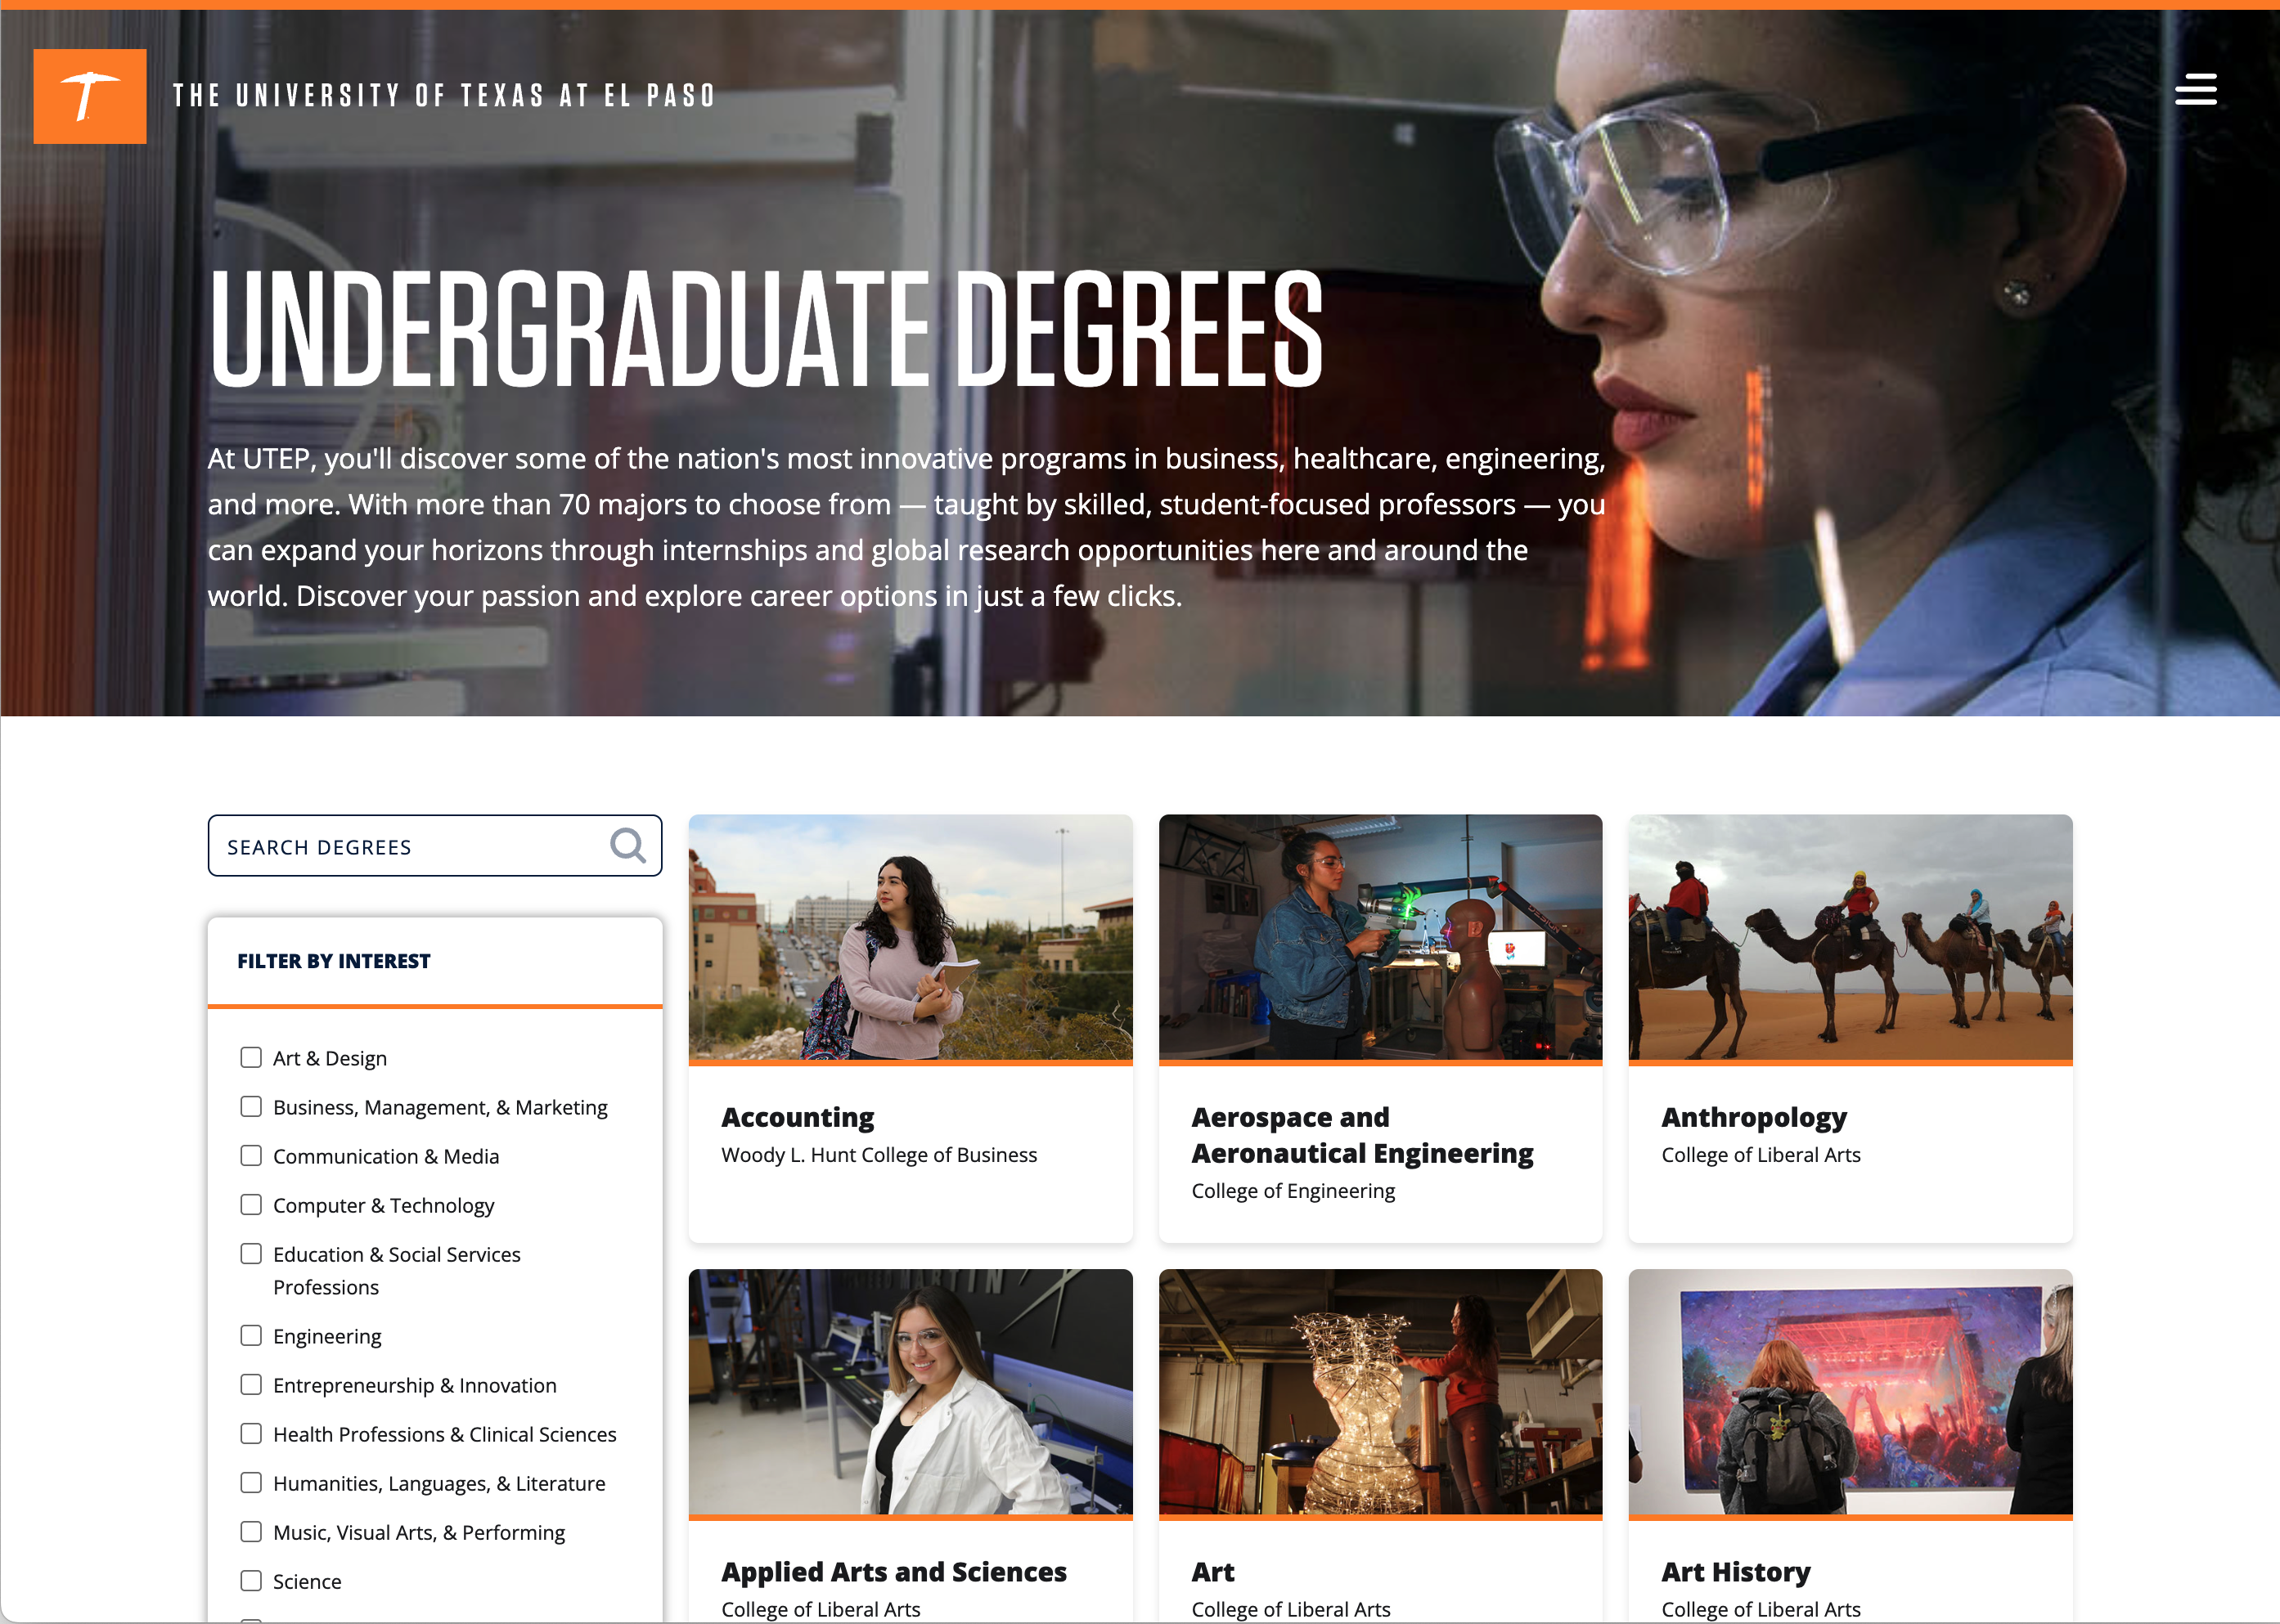This screenshot has height=1624, width=2280.
Task: Click the Art History degree title
Action: tap(1735, 1571)
